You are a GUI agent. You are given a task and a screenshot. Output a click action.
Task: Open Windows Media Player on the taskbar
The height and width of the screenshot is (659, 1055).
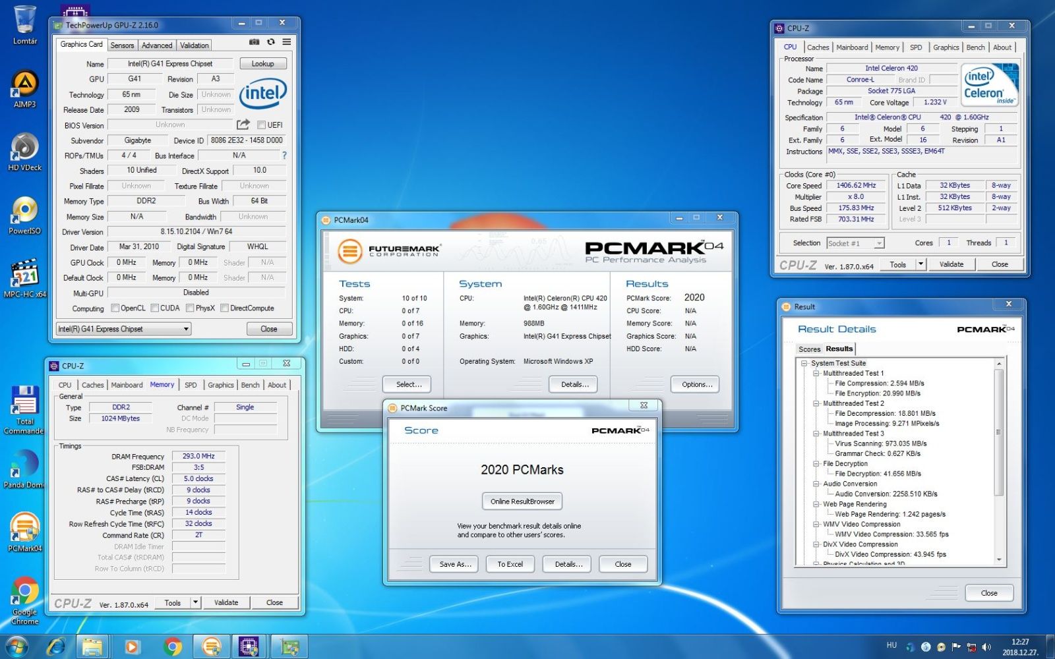pos(132,647)
